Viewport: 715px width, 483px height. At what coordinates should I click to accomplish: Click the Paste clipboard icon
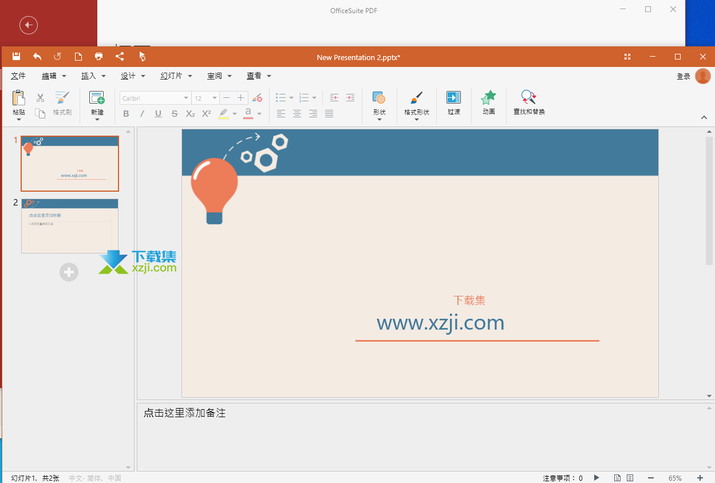18,98
